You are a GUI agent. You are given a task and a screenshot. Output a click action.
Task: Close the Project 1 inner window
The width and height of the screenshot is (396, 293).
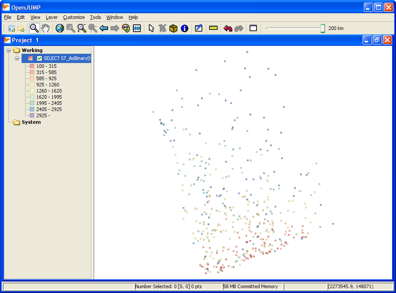click(x=387, y=40)
